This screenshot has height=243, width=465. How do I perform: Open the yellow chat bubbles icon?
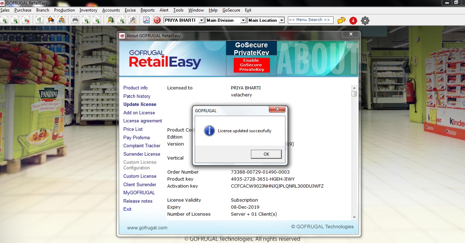pos(341,21)
